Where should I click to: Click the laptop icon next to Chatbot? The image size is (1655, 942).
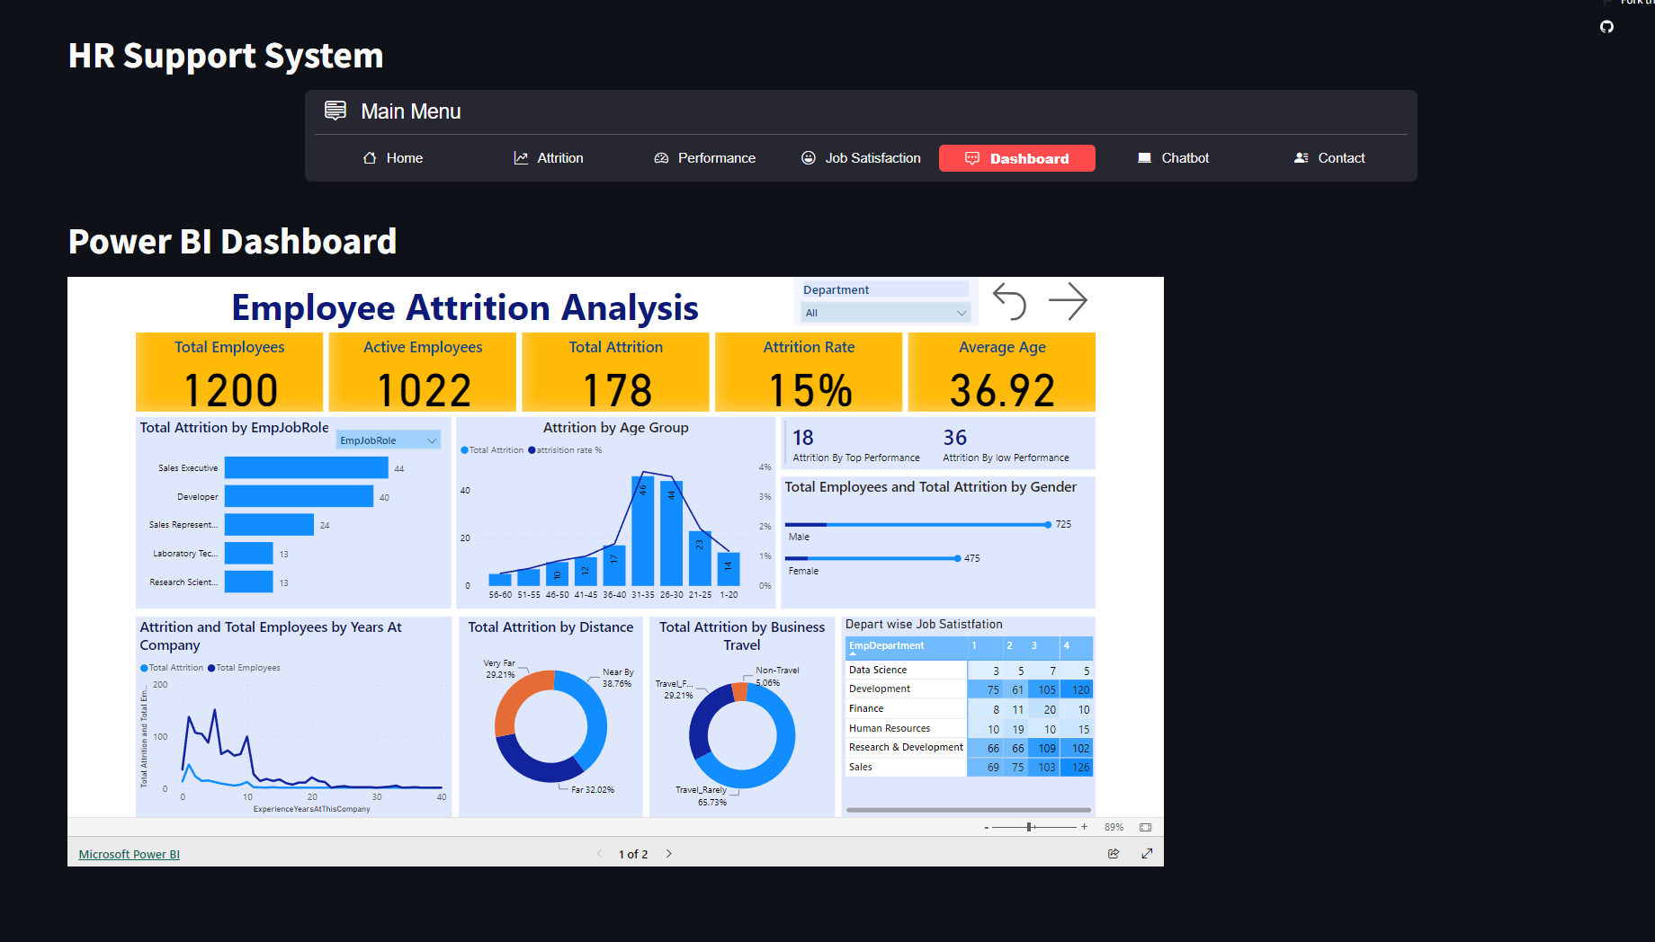1144,157
